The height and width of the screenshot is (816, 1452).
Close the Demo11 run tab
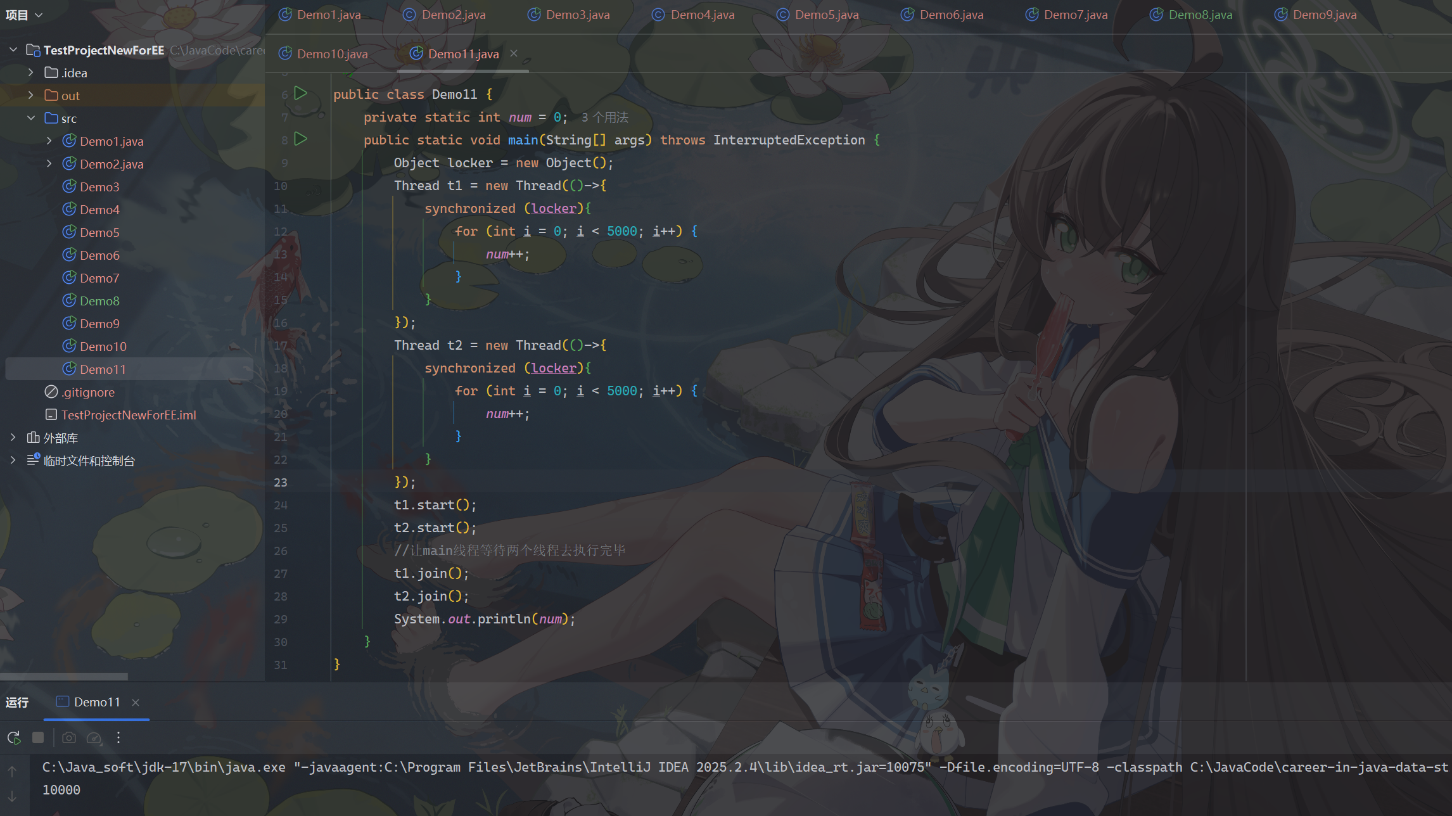pyautogui.click(x=136, y=702)
